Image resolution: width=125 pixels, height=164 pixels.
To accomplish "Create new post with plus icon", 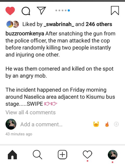I will pyautogui.click(x=63, y=154).
